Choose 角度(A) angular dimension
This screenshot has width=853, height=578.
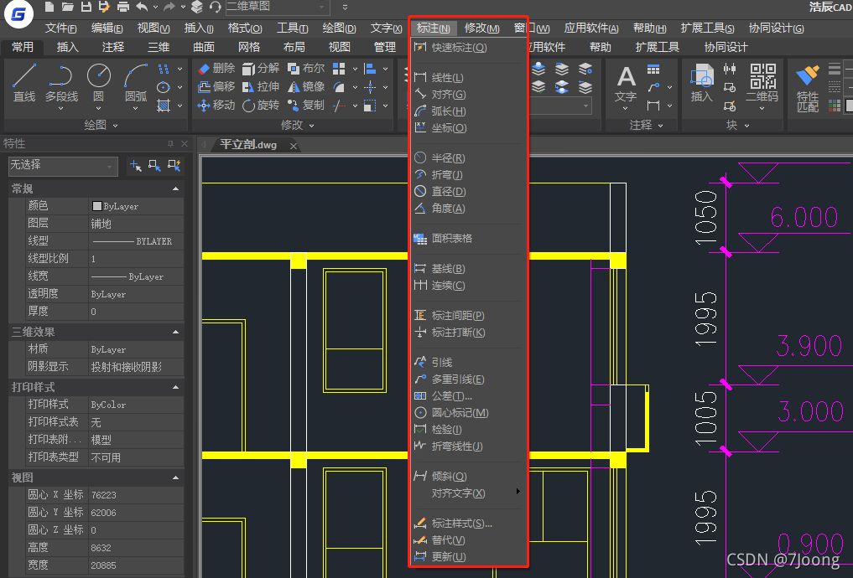click(x=469, y=209)
